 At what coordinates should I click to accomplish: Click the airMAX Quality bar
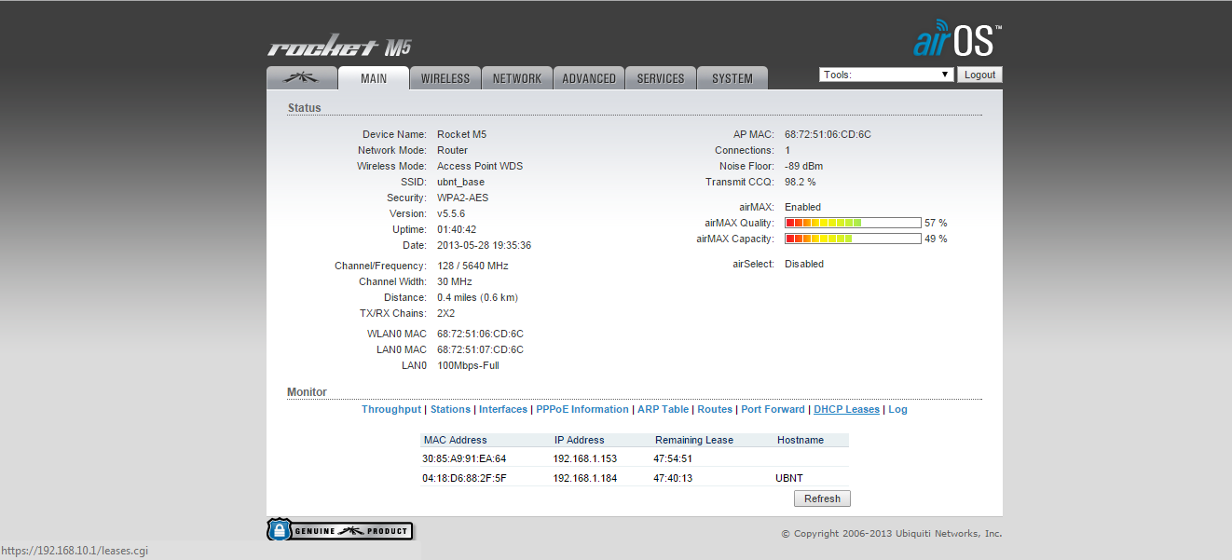point(853,223)
